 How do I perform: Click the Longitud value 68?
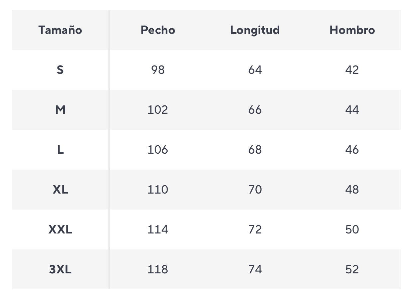coord(255,150)
